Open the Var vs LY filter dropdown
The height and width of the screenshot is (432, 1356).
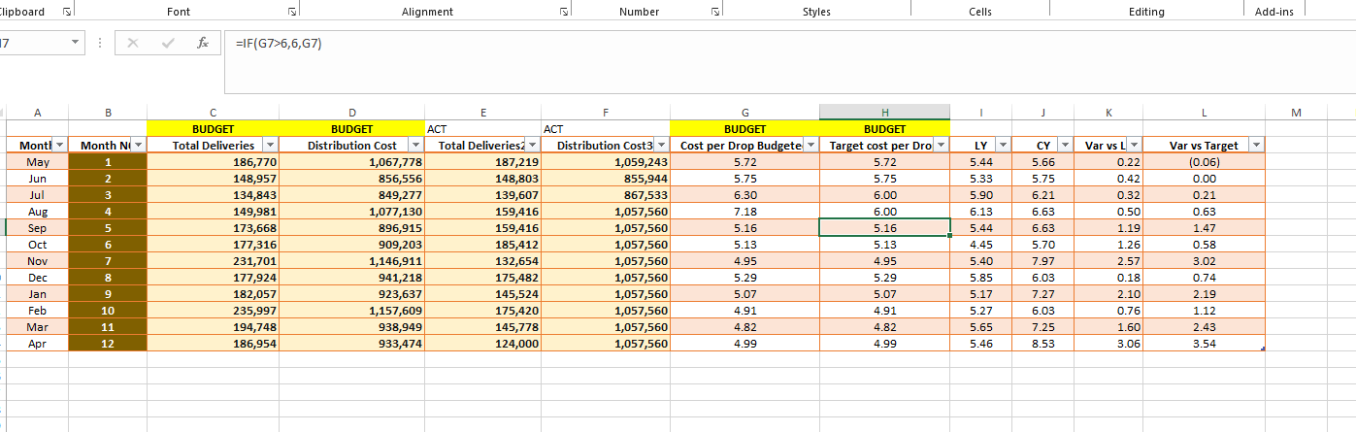[x=1133, y=145]
